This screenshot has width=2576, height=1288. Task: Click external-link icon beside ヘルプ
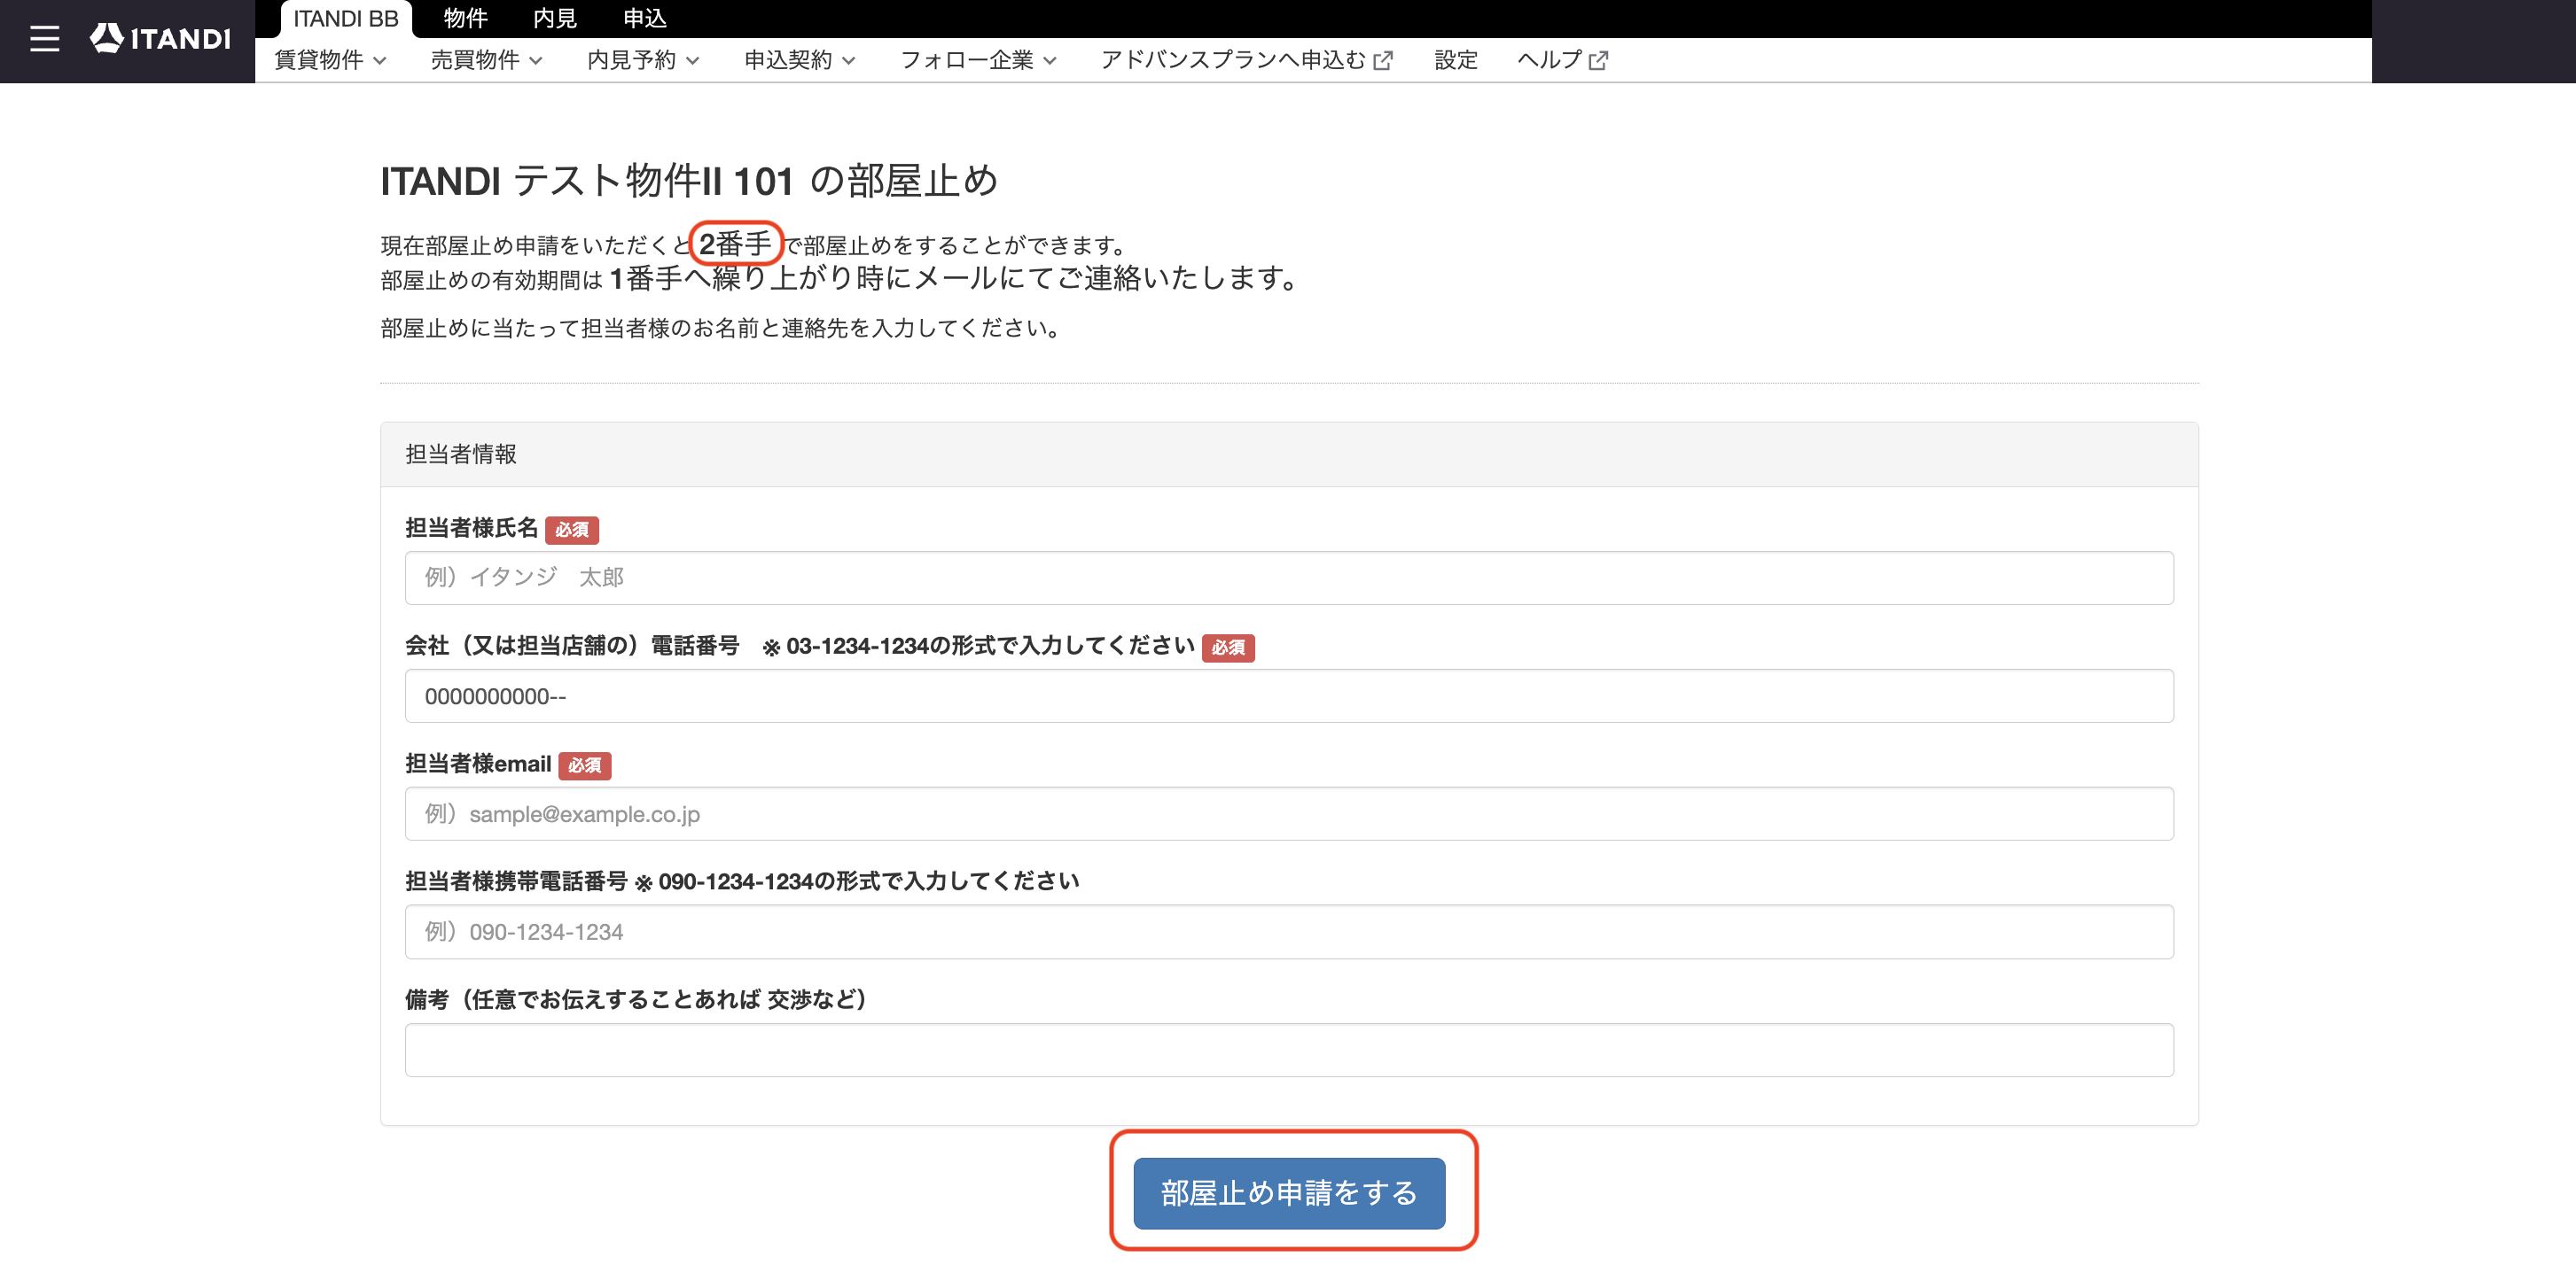click(x=1598, y=61)
